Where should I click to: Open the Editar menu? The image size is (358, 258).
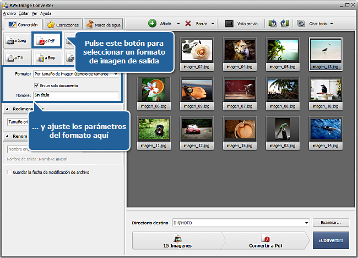tap(24, 13)
